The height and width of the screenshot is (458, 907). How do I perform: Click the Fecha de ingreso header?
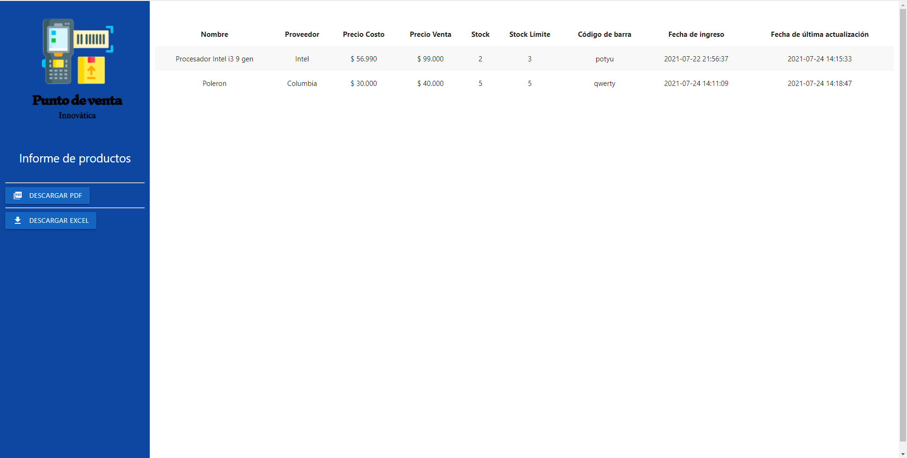coord(696,34)
